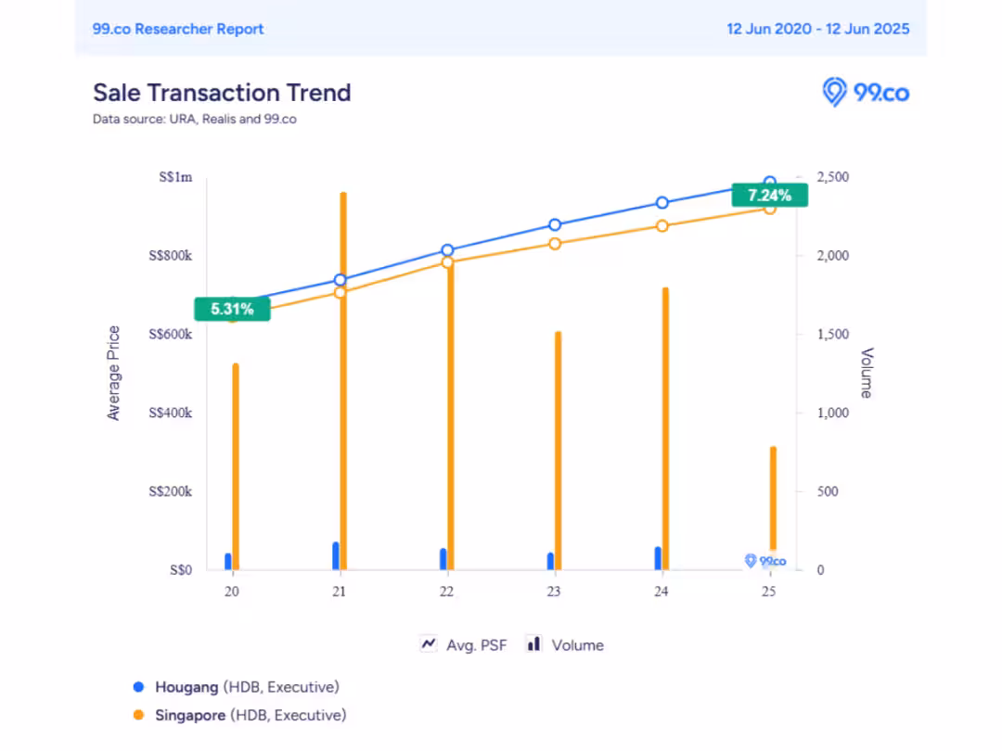1002x751 pixels.
Task: Toggle the Avg. PSF legend item
Action: click(x=463, y=644)
